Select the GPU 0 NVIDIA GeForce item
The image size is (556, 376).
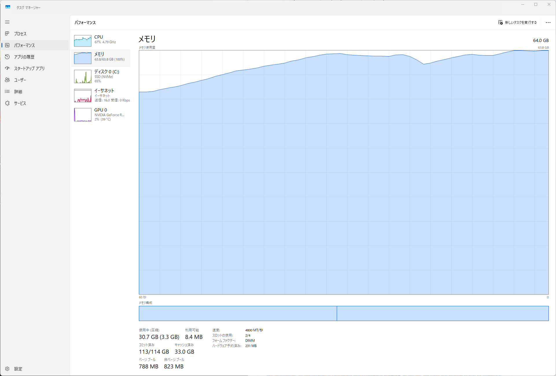[101, 114]
